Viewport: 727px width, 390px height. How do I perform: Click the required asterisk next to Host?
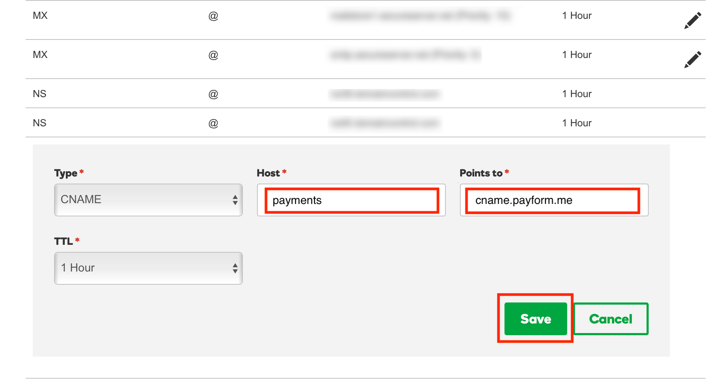point(284,172)
